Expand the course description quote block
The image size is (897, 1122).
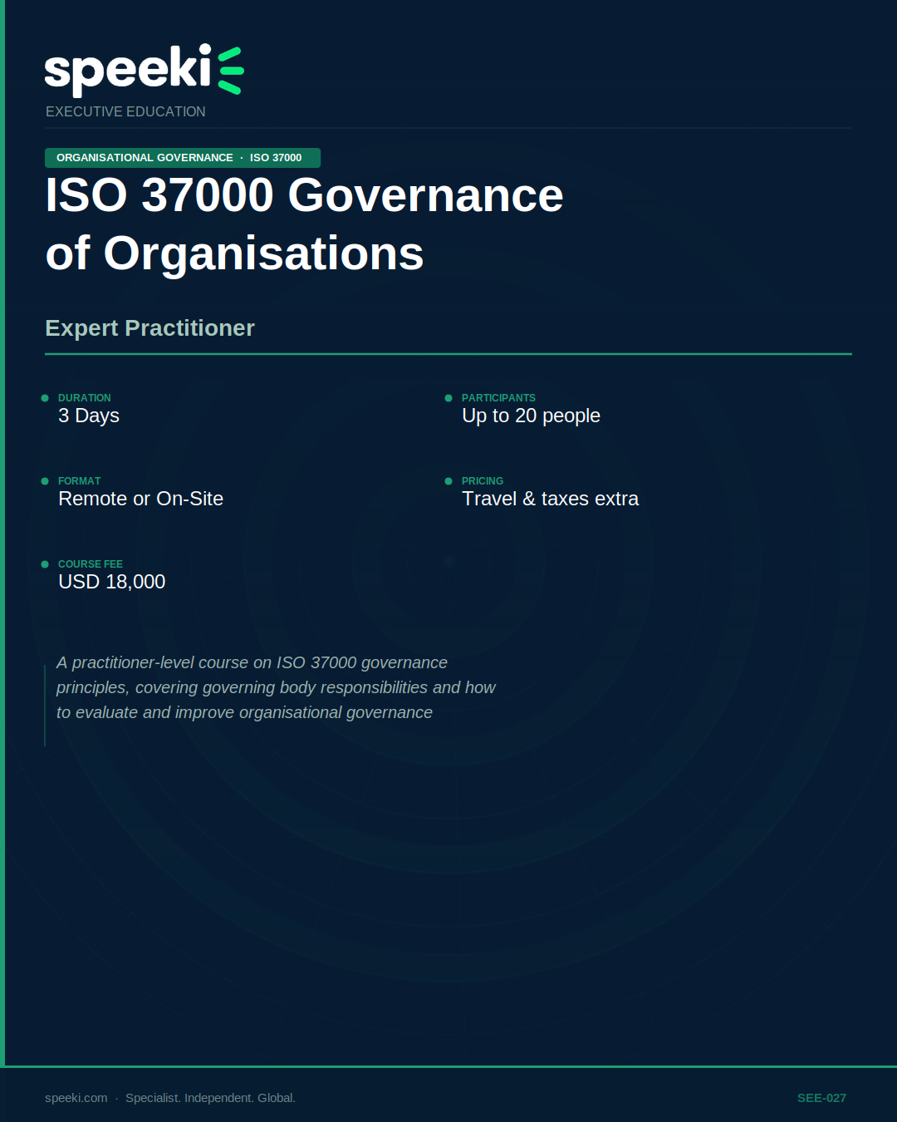276,687
